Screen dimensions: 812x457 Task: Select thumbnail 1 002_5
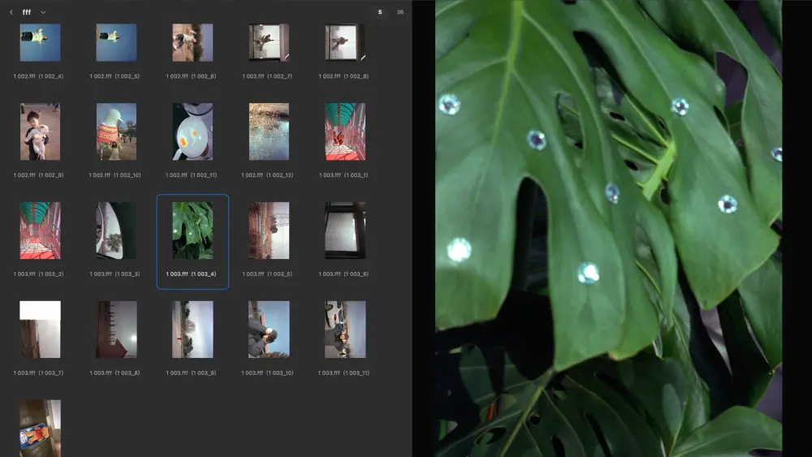click(x=116, y=42)
